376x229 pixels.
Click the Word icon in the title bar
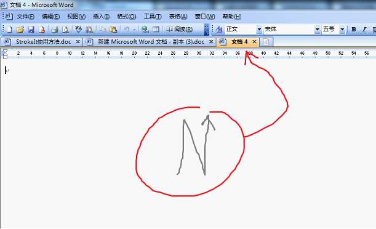tap(4, 4)
